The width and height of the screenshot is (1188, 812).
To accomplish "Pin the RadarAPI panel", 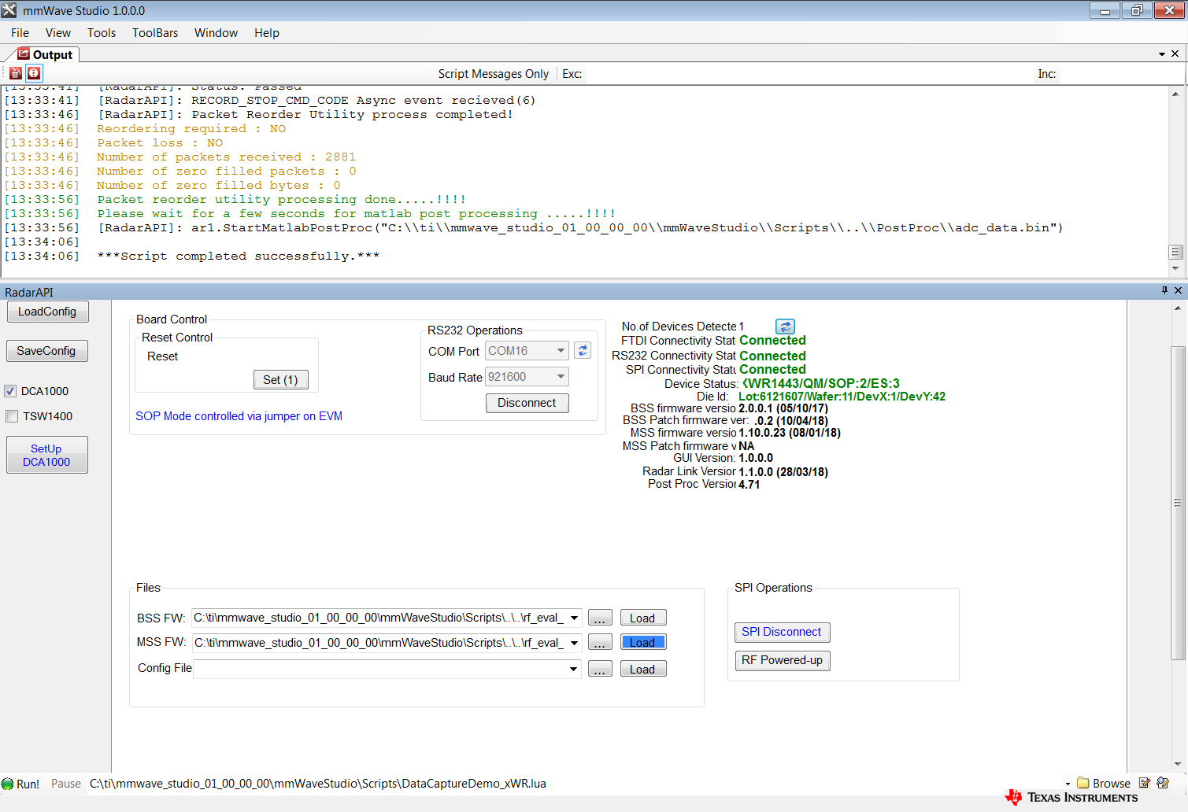I will 1164,290.
